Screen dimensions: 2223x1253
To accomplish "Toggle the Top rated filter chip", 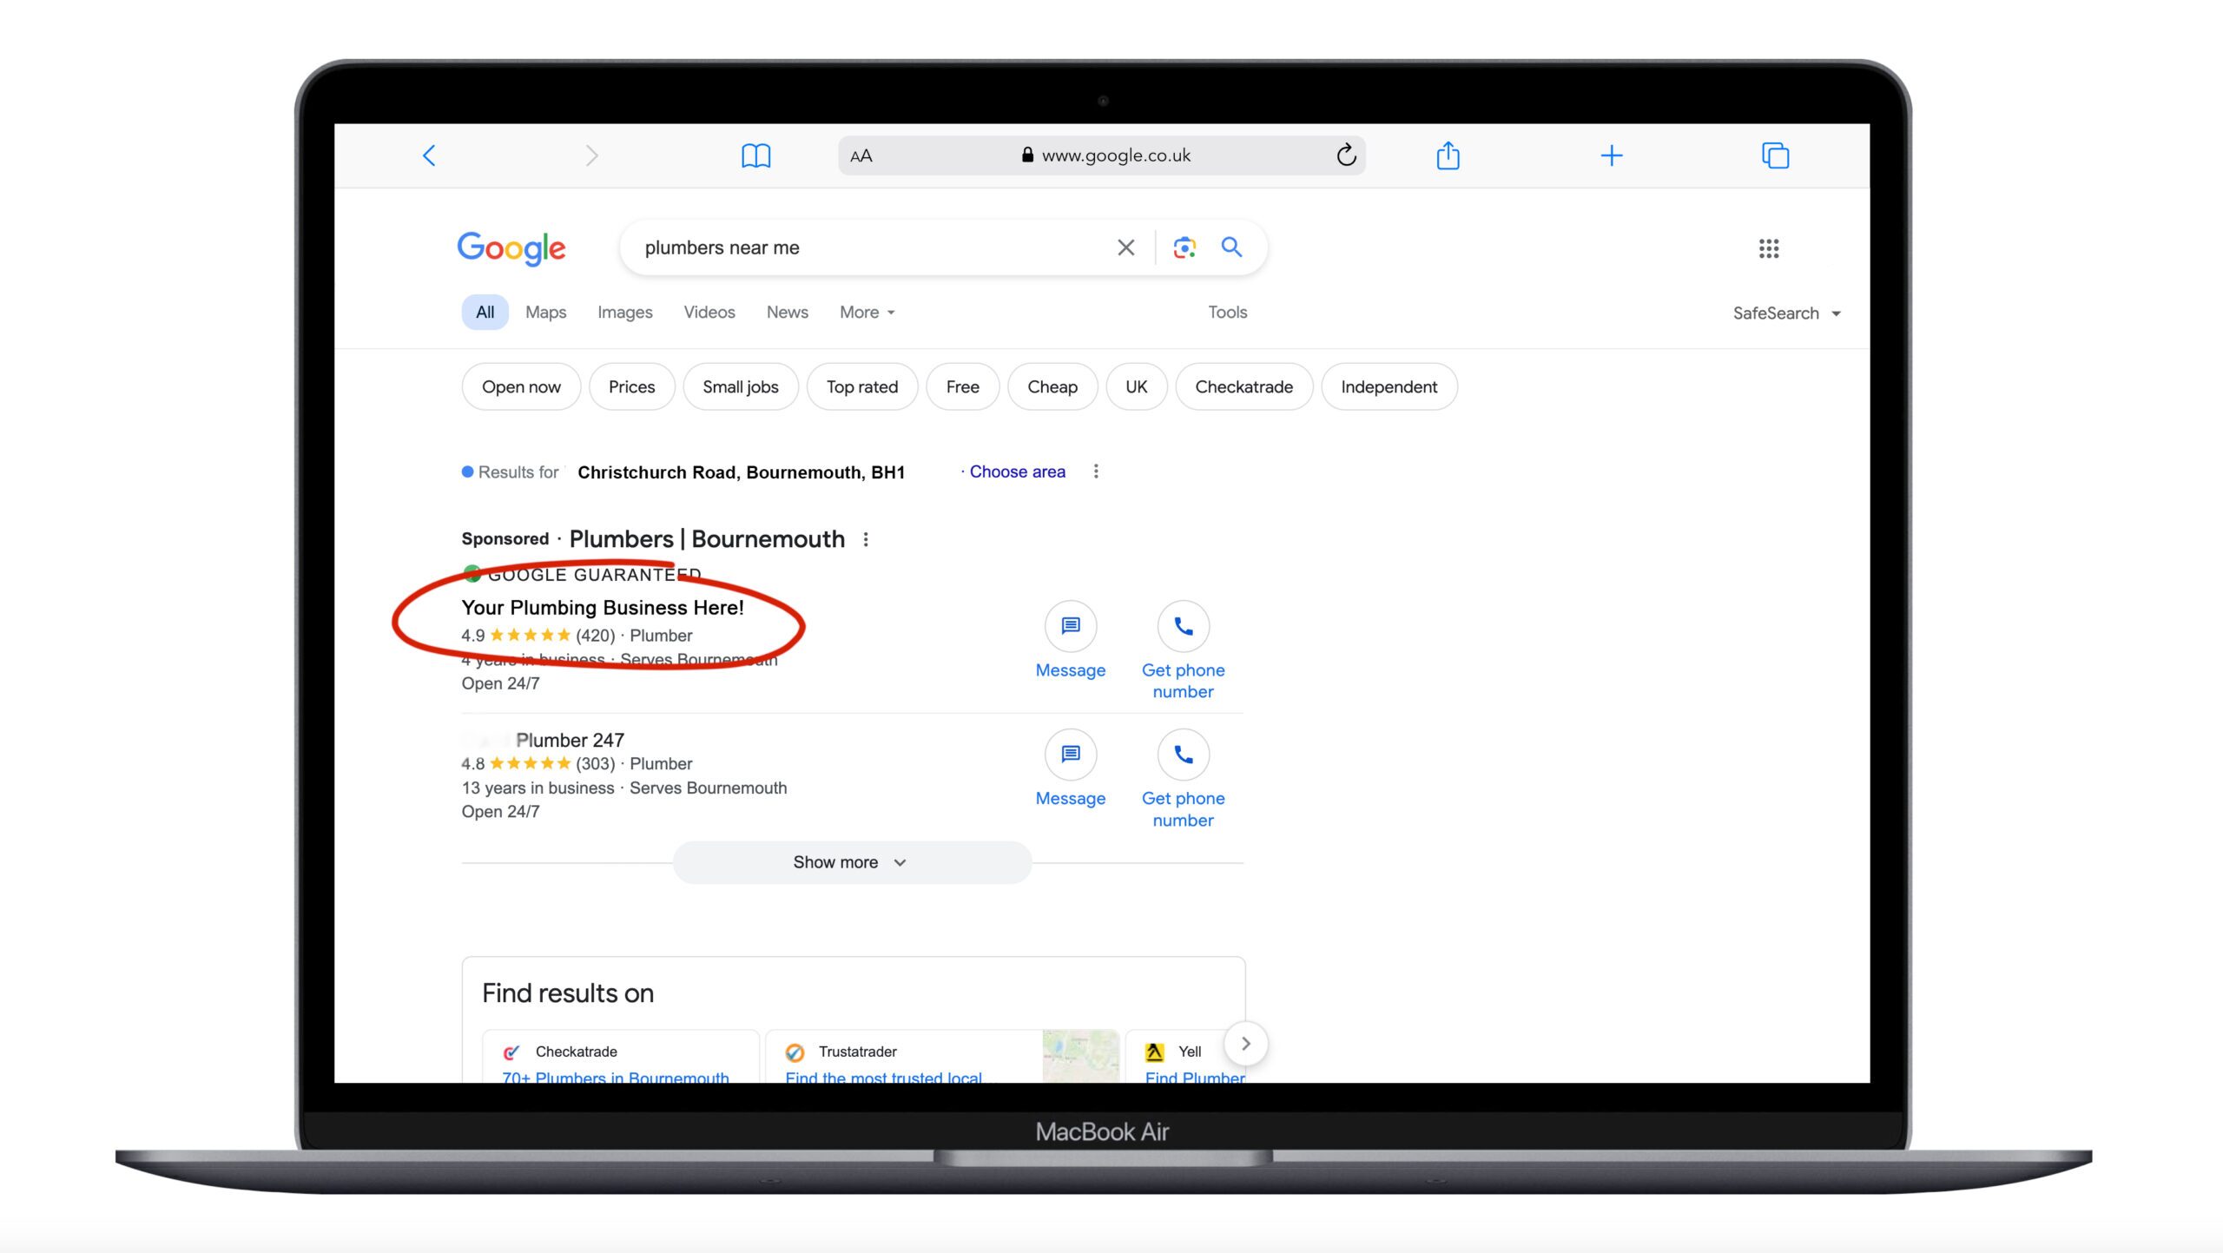I will (862, 386).
